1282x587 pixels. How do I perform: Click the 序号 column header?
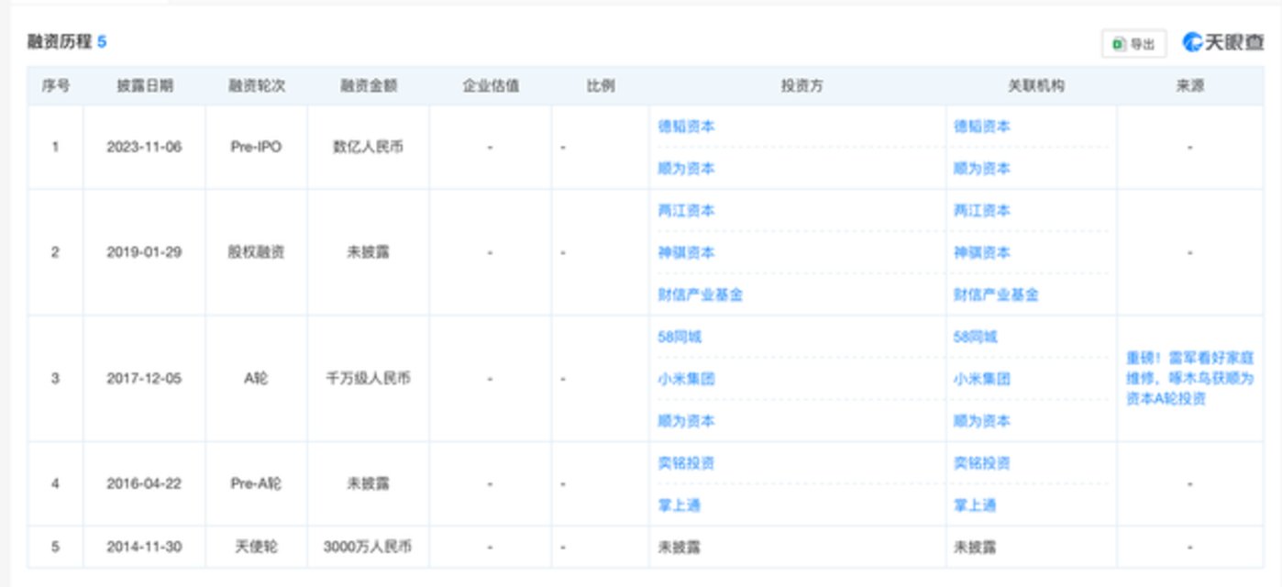coord(55,85)
